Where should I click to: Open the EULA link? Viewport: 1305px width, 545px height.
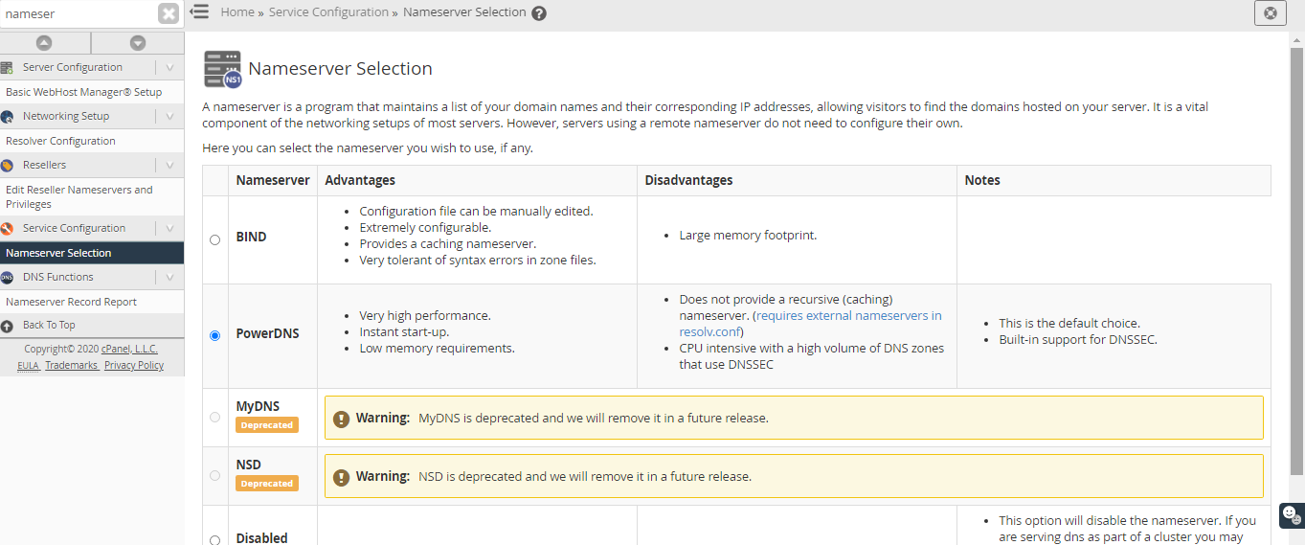tap(28, 366)
